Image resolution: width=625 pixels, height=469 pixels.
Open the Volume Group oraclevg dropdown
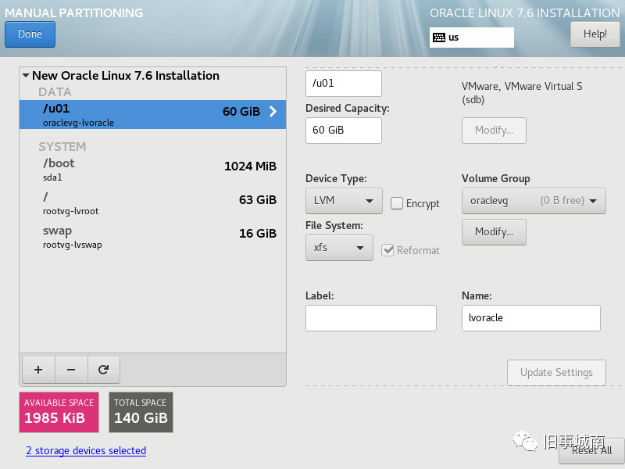click(534, 201)
